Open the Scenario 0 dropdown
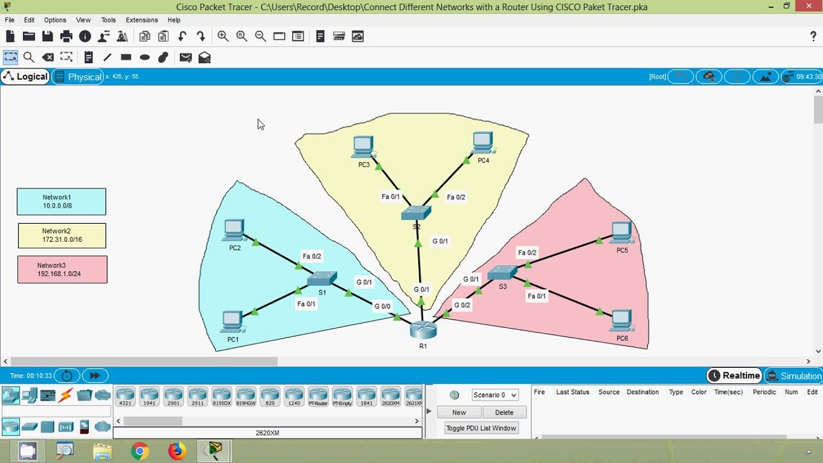Viewport: 823px width, 463px height. click(x=494, y=395)
